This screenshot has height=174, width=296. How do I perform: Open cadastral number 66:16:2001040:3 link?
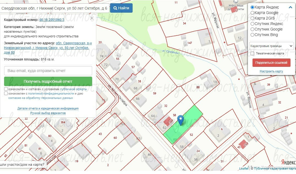click(x=52, y=20)
